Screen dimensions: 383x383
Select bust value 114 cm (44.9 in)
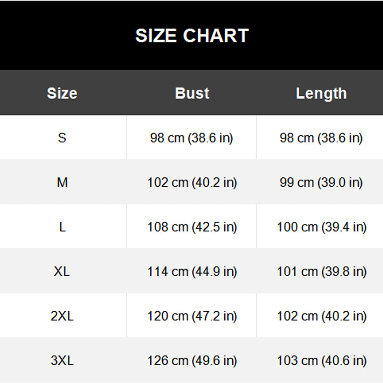click(x=192, y=271)
